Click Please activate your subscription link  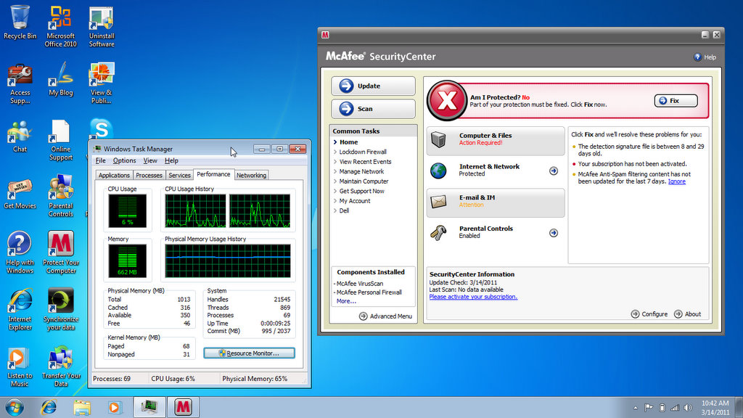pyautogui.click(x=473, y=297)
